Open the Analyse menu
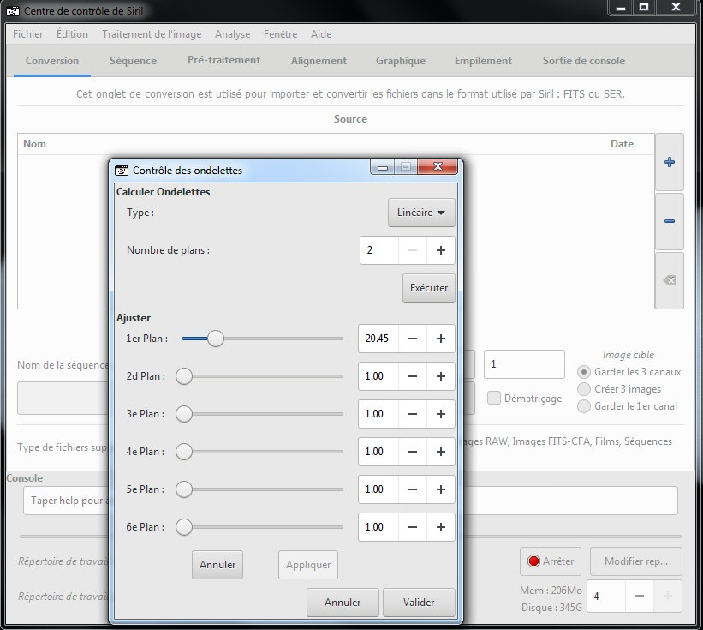Screen dimensions: 703x630 [x=232, y=34]
